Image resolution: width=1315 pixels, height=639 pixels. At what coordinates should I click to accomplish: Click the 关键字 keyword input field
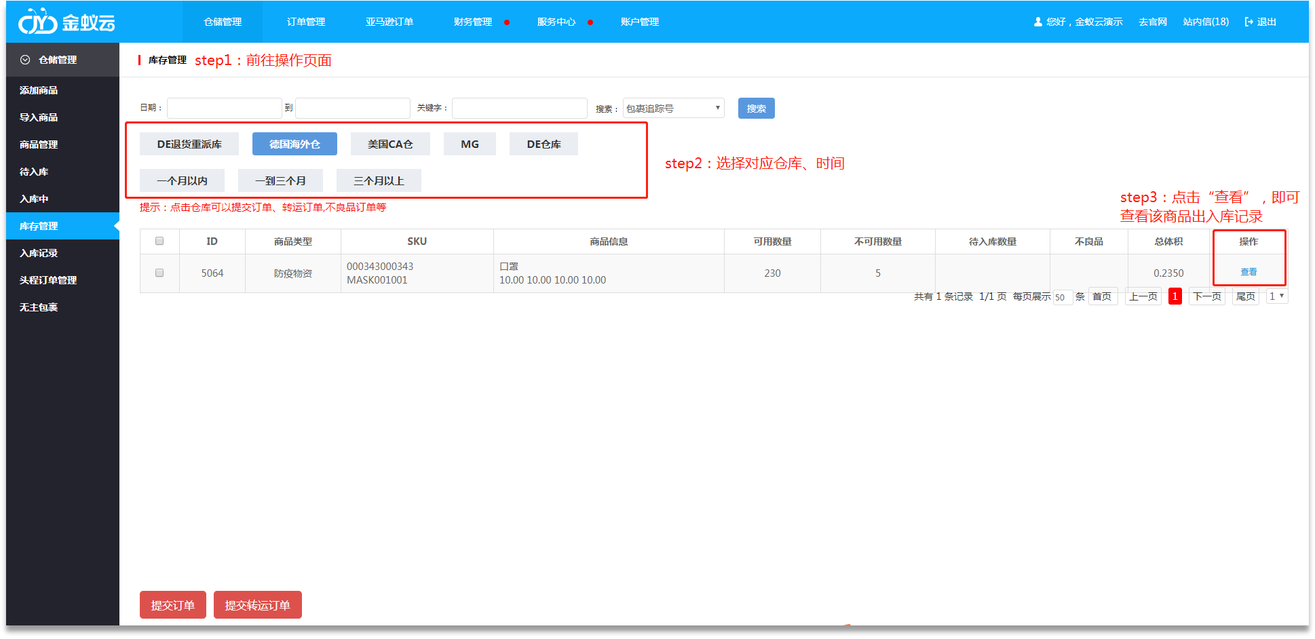tap(519, 109)
